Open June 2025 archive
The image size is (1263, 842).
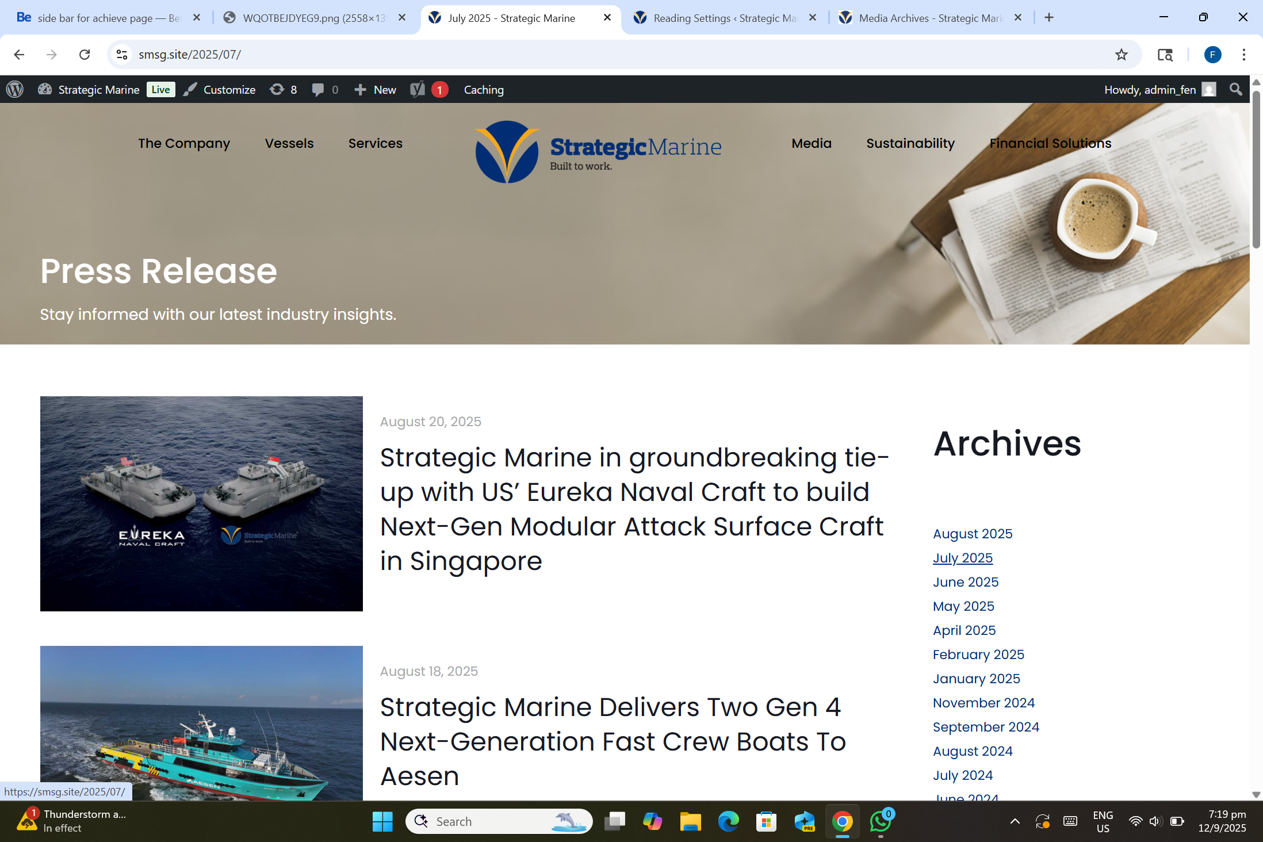(966, 582)
